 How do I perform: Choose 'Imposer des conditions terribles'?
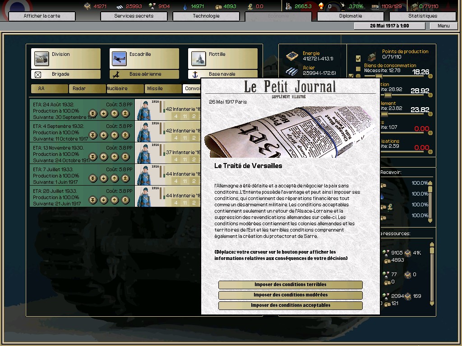(290, 285)
